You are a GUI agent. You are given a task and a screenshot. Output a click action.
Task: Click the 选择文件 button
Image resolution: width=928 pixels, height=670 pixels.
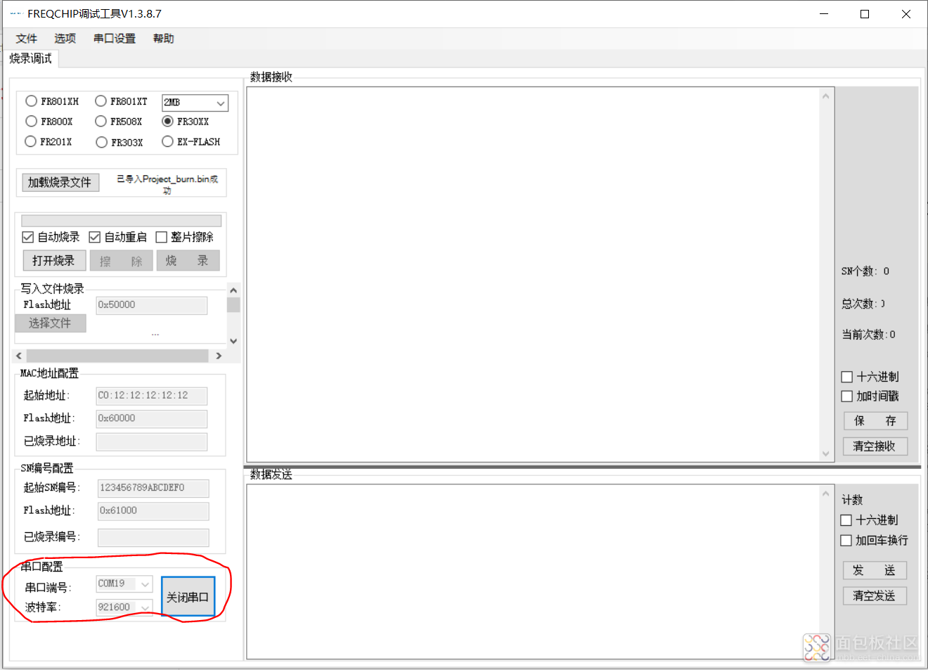tap(51, 323)
